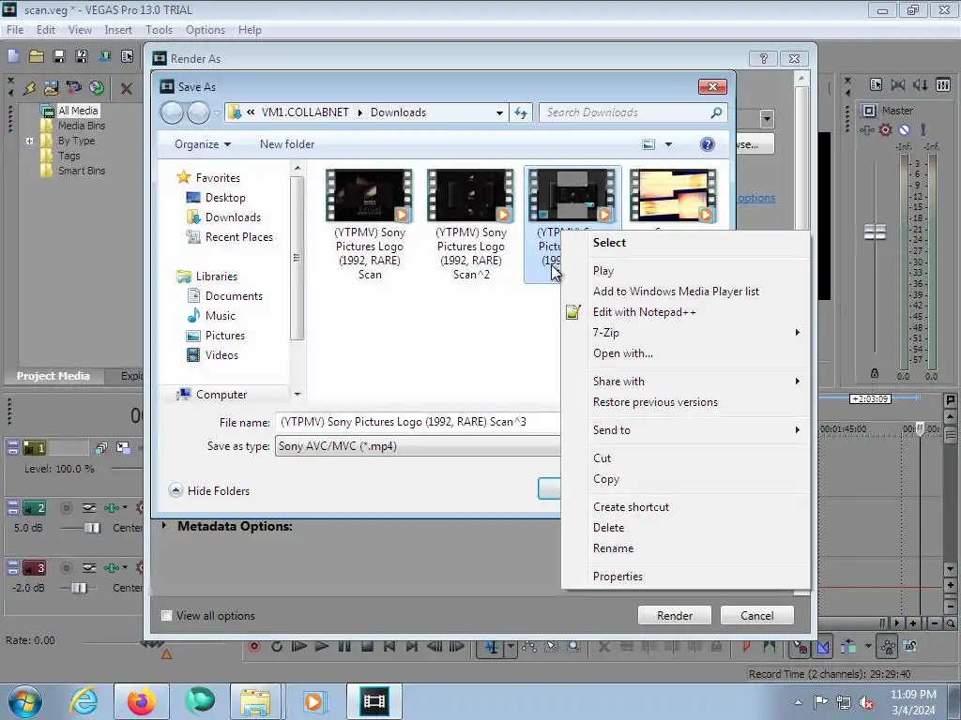
Task: Toggle Automatic Crossfades in timeline toolbar
Action: pyautogui.click(x=823, y=647)
